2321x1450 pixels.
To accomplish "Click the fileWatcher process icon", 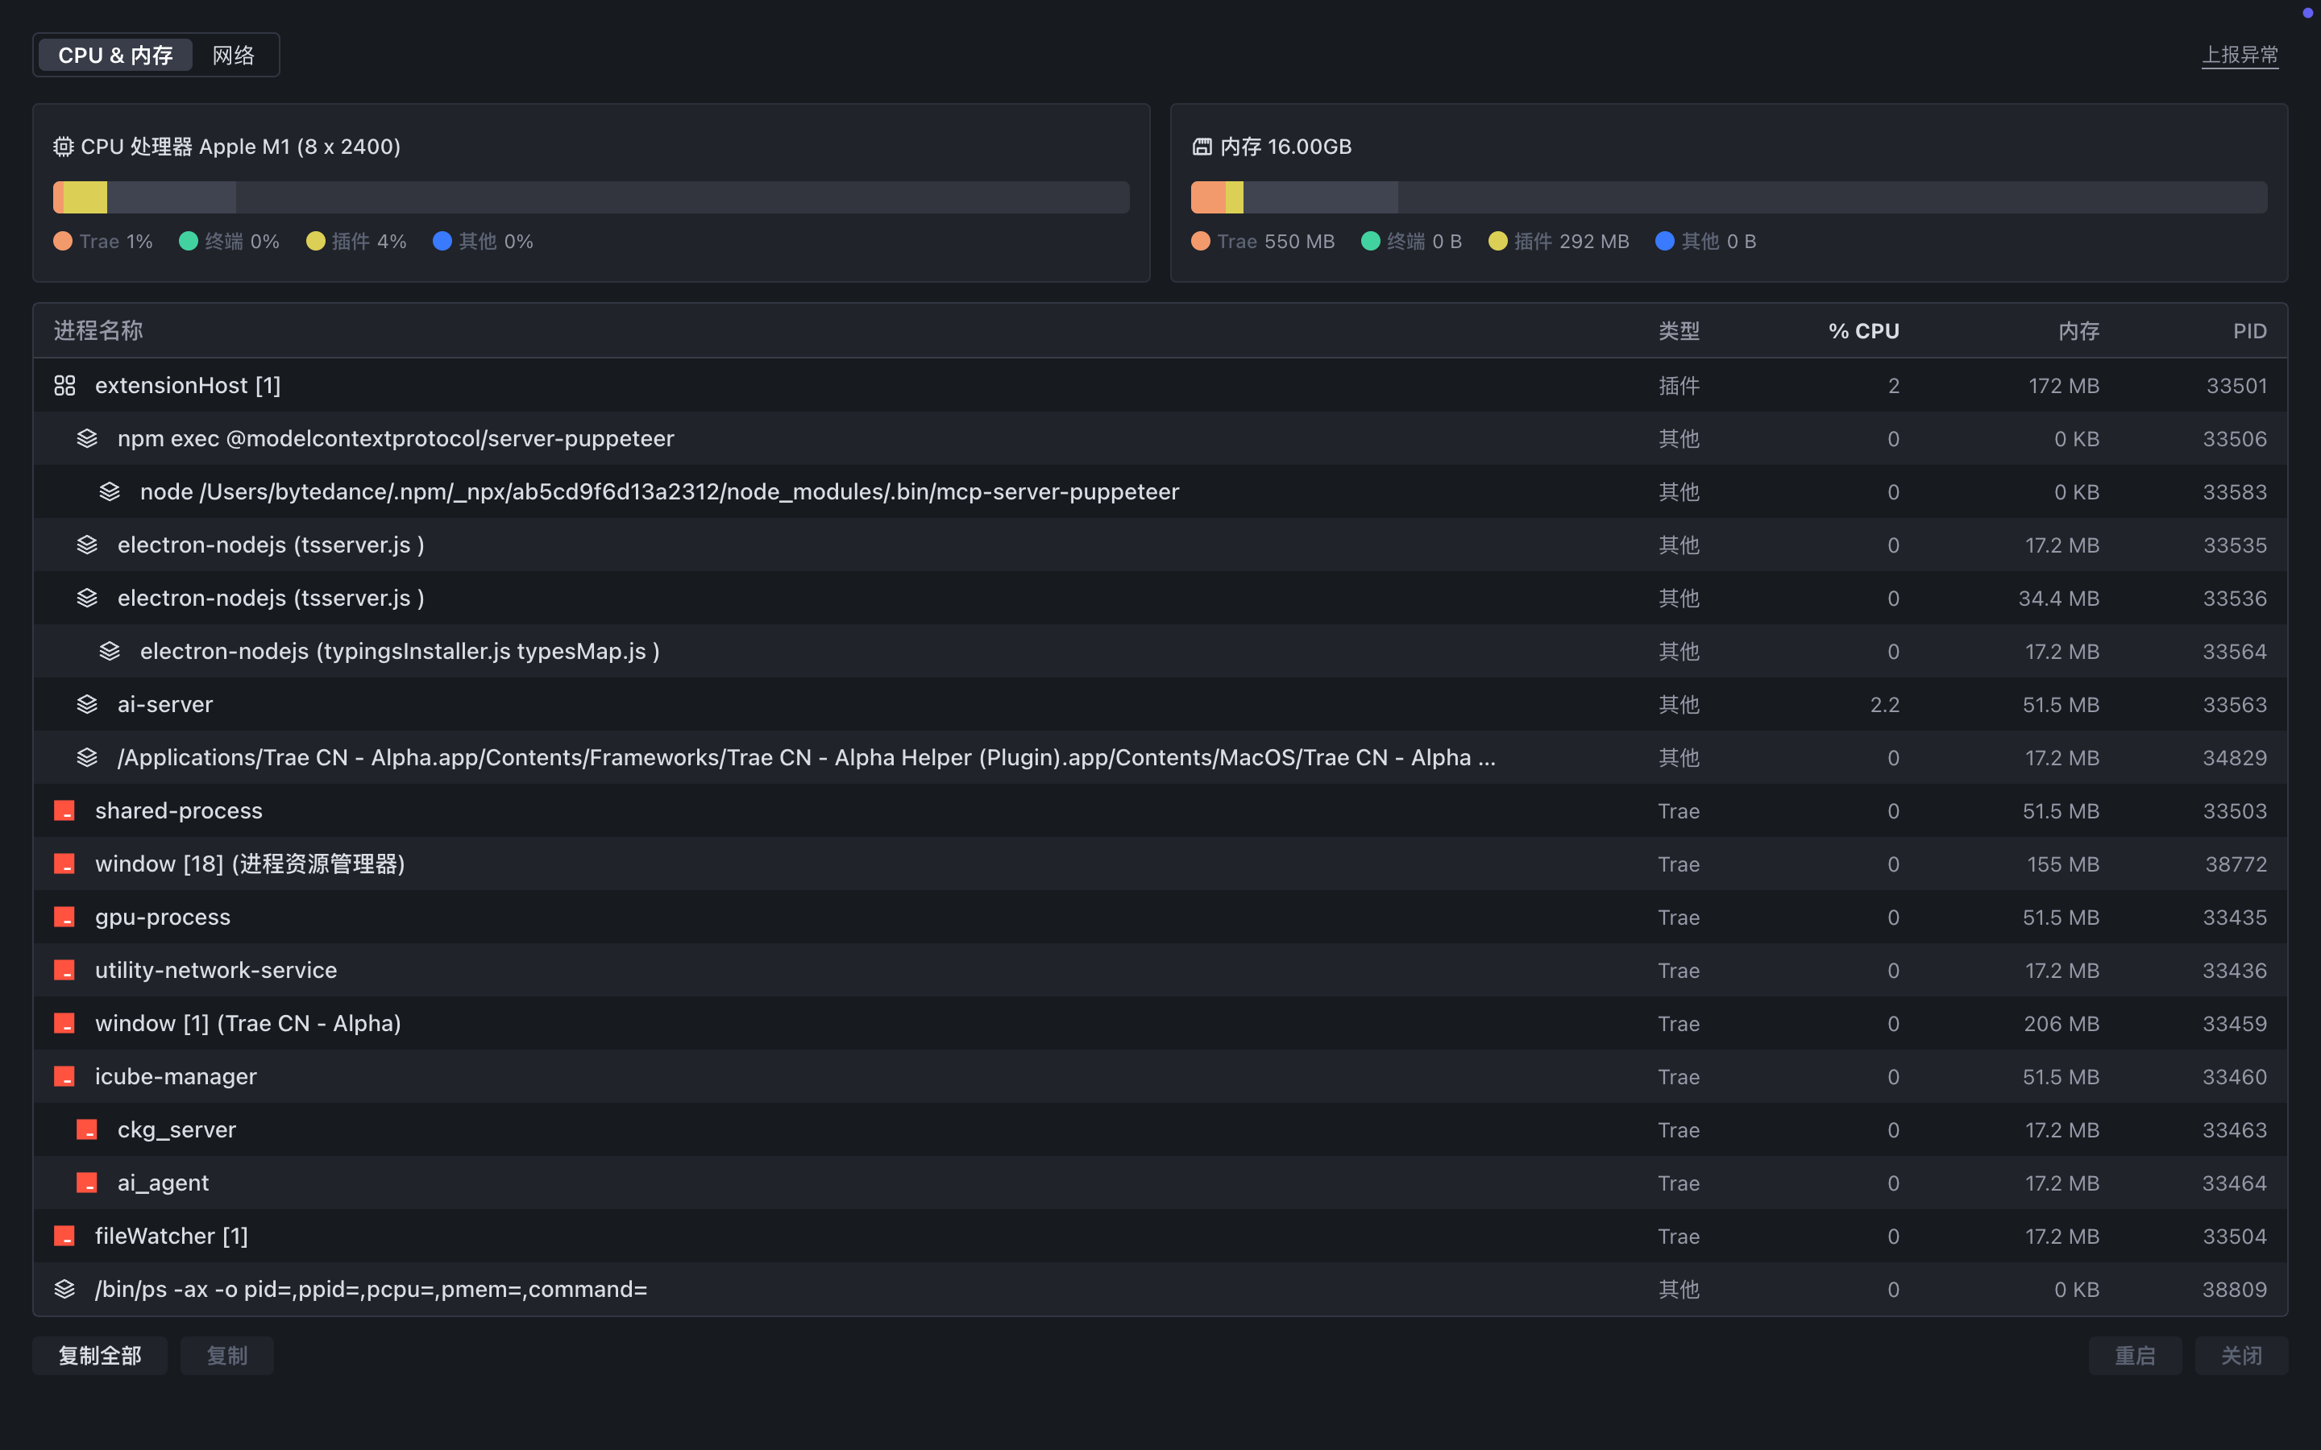I will pos(64,1237).
